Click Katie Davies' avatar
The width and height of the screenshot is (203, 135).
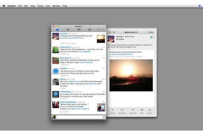(x=56, y=61)
